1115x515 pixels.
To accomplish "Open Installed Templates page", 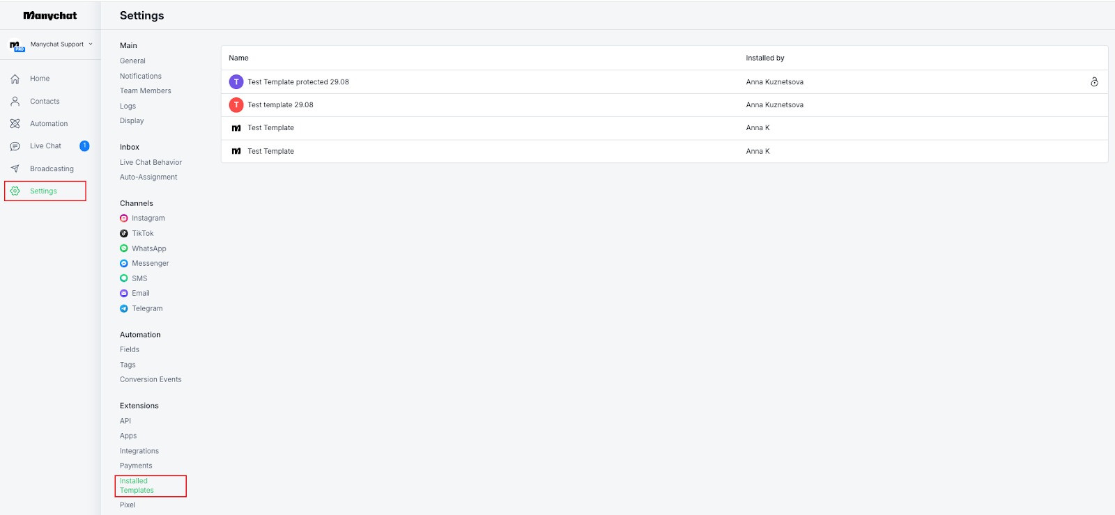I will tap(137, 486).
